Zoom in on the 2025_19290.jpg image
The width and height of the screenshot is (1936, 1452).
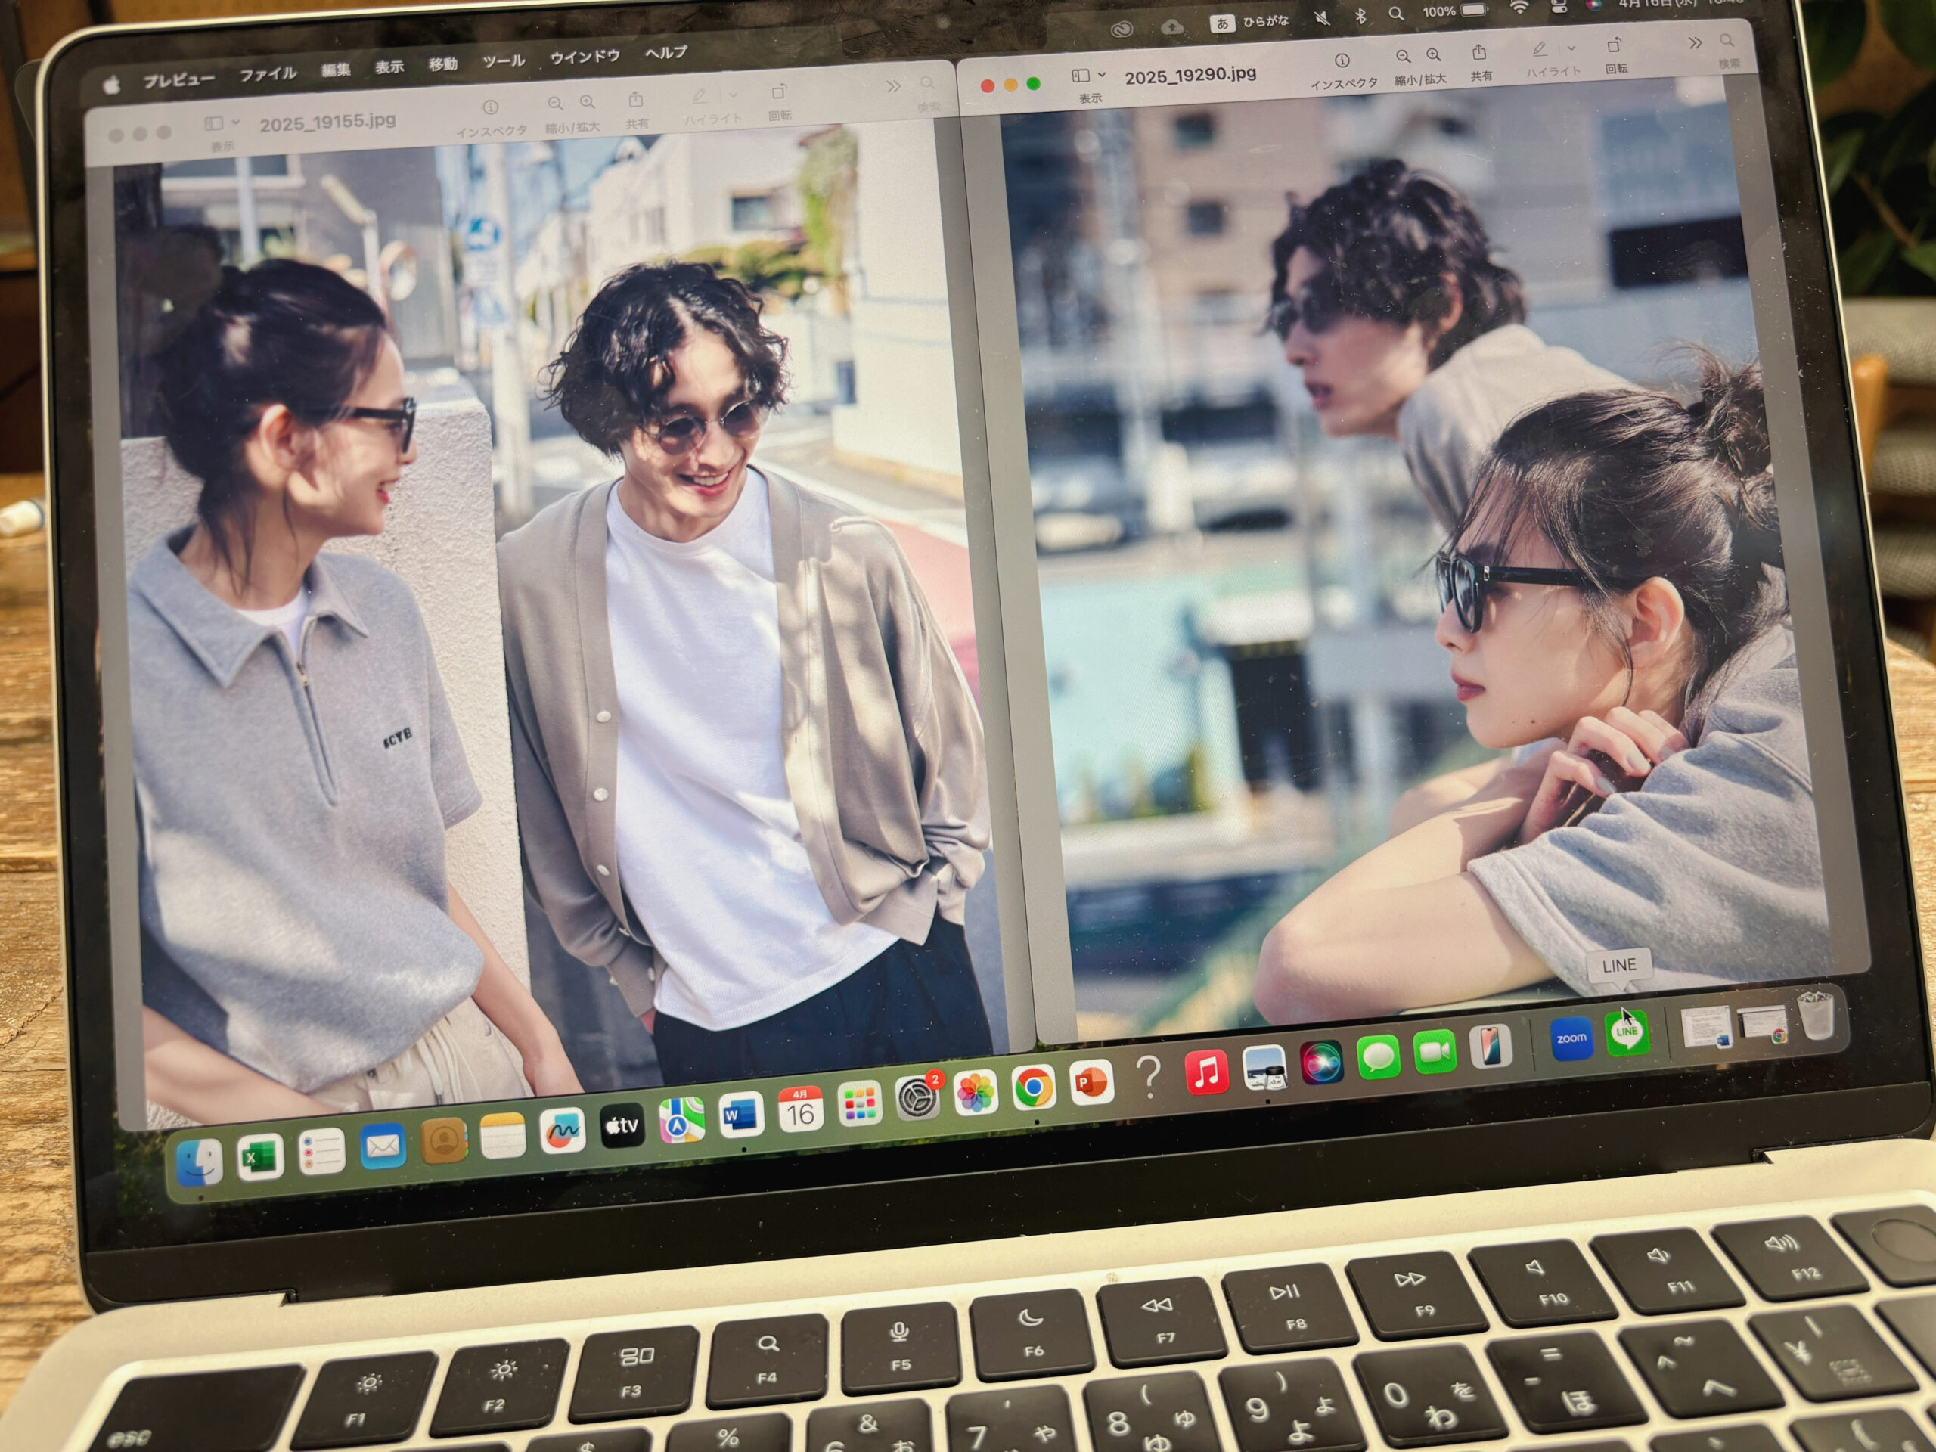coord(1433,55)
